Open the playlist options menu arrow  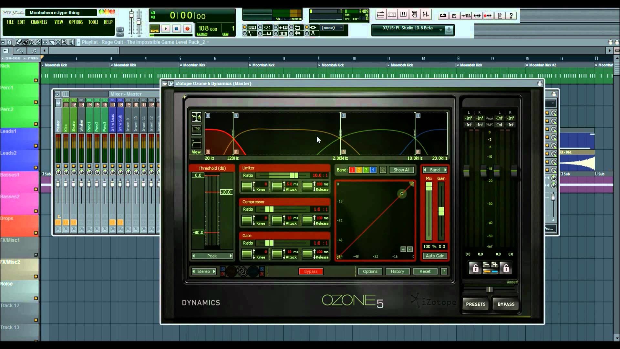[3, 42]
